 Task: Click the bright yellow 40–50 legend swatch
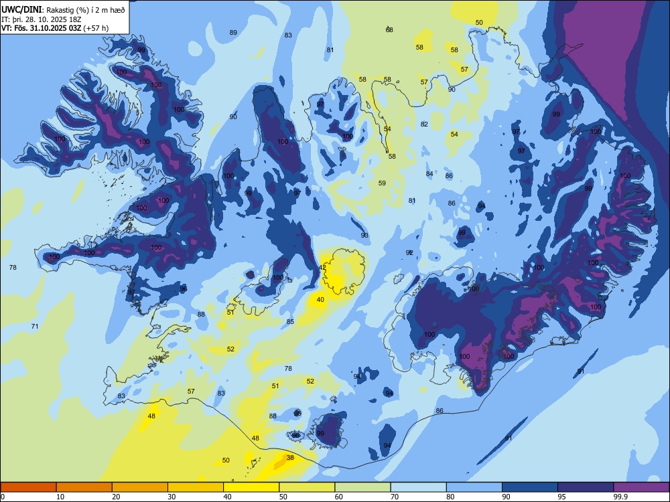[251, 487]
